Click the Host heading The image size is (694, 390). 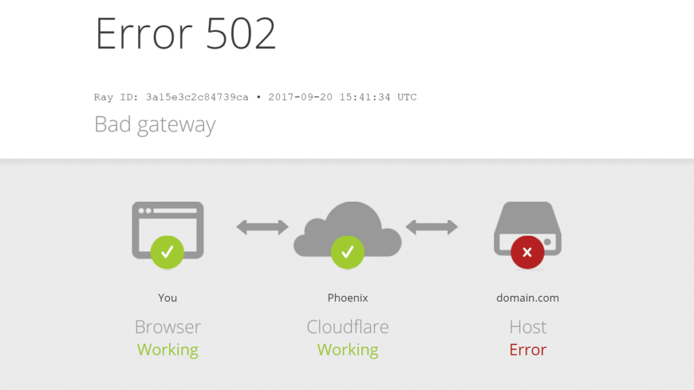point(527,327)
